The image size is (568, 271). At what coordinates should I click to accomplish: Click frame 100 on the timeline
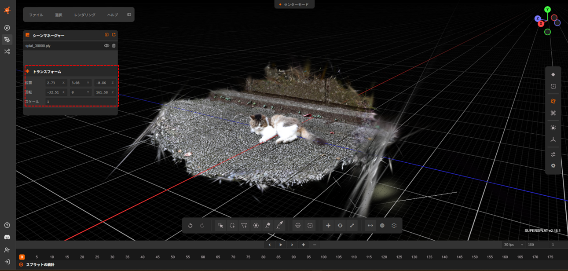point(323,257)
